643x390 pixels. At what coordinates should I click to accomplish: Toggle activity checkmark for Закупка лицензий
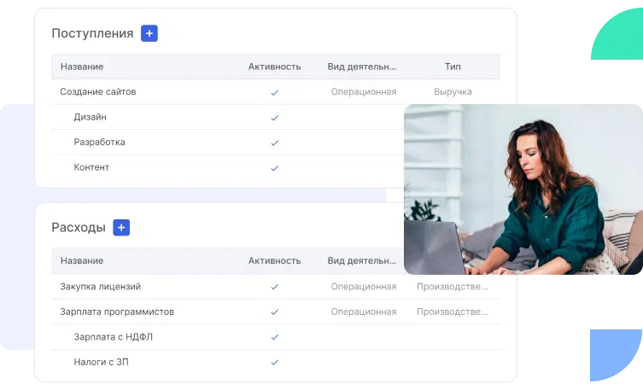tap(274, 287)
